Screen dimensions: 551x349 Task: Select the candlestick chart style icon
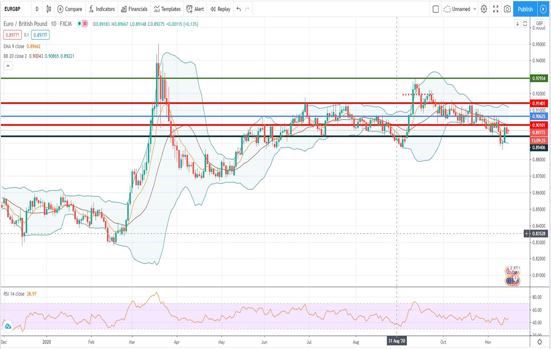tap(49, 9)
